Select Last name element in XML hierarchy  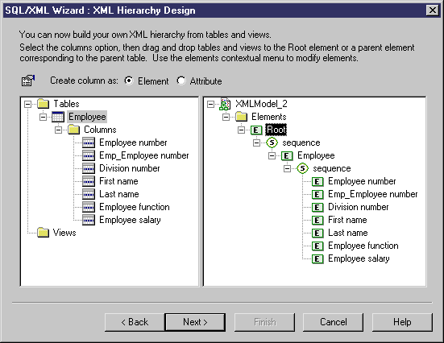point(348,233)
